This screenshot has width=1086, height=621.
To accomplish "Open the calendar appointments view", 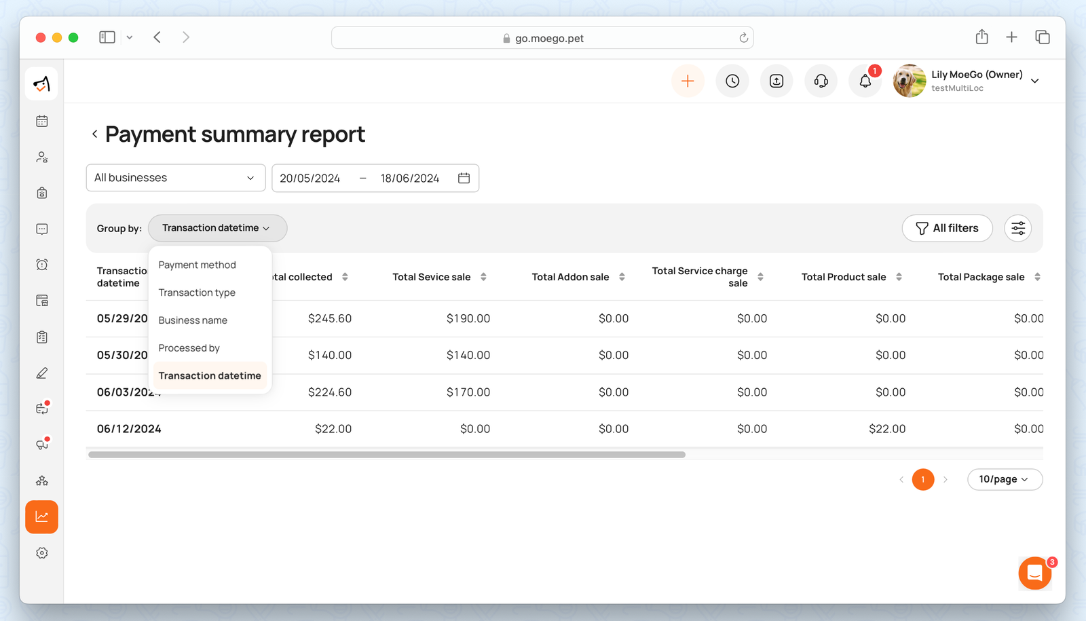I will click(41, 121).
